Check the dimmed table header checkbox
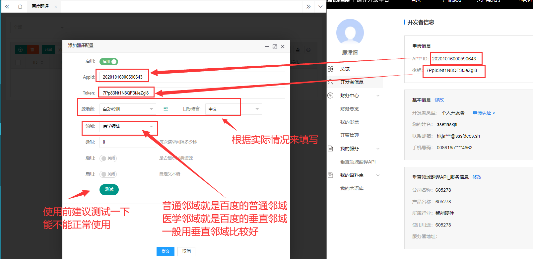 (18, 62)
